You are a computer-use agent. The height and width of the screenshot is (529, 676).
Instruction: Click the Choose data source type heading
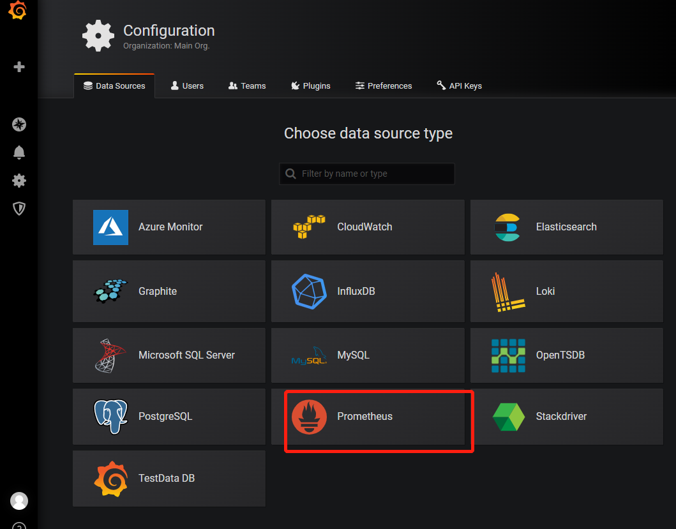point(368,133)
